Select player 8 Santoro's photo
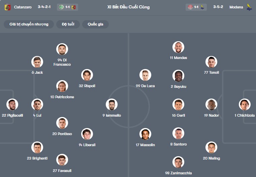The image size is (256, 177). tap(178, 133)
